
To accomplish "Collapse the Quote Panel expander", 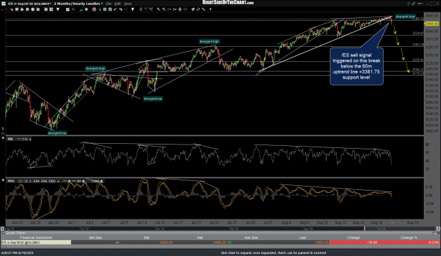I will point(3,233).
